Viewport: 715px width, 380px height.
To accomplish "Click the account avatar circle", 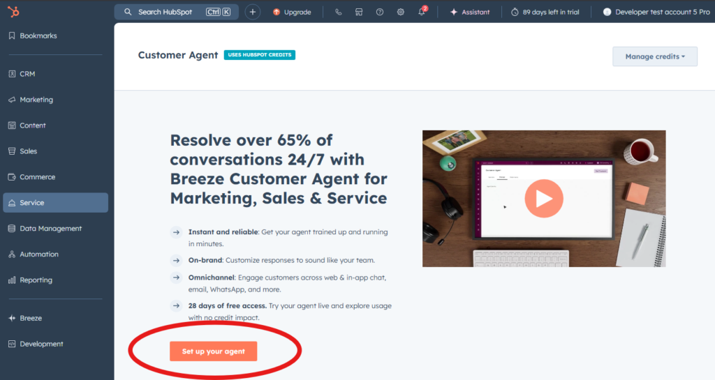I will [x=607, y=13].
